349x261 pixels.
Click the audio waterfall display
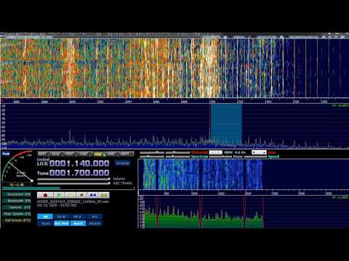coord(244,174)
